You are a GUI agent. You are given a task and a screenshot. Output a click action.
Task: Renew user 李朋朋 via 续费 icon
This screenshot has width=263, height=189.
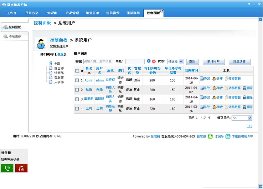214,97
